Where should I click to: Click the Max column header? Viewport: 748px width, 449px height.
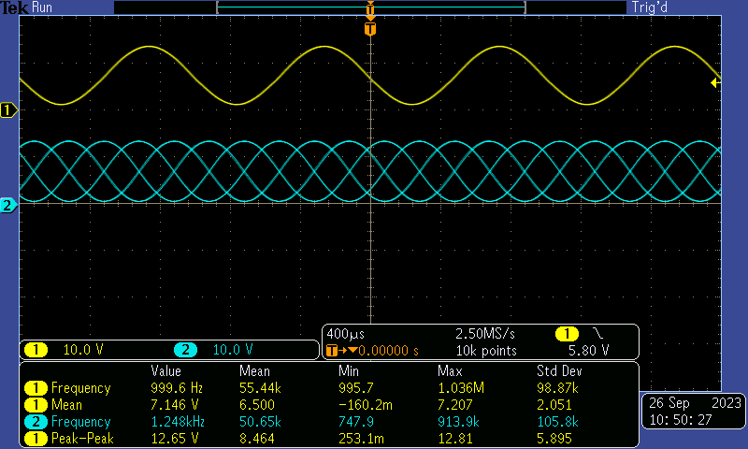tap(450, 371)
